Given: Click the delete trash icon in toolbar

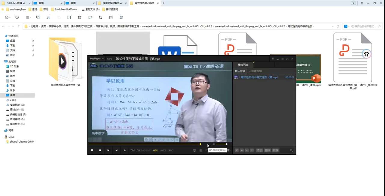Looking at the screenshot, I should 80,17.
